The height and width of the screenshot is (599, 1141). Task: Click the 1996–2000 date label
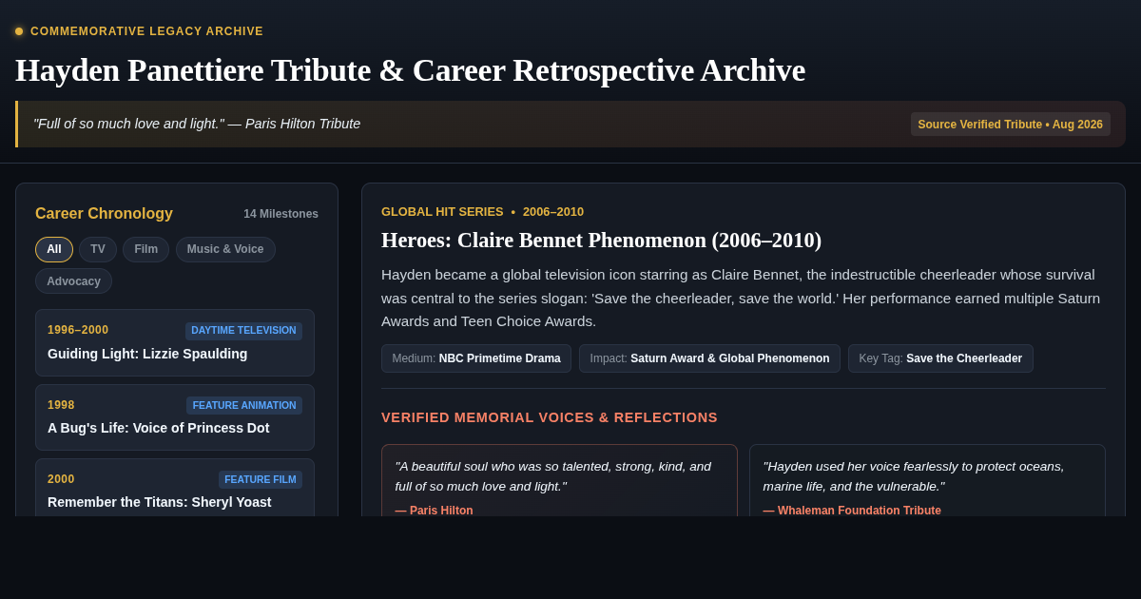(x=78, y=330)
